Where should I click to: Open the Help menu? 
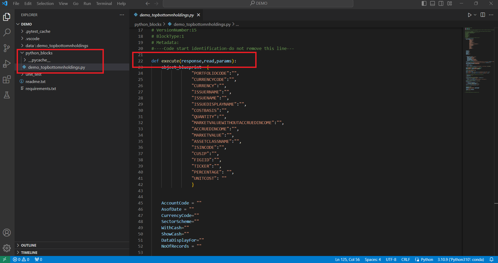121,3
